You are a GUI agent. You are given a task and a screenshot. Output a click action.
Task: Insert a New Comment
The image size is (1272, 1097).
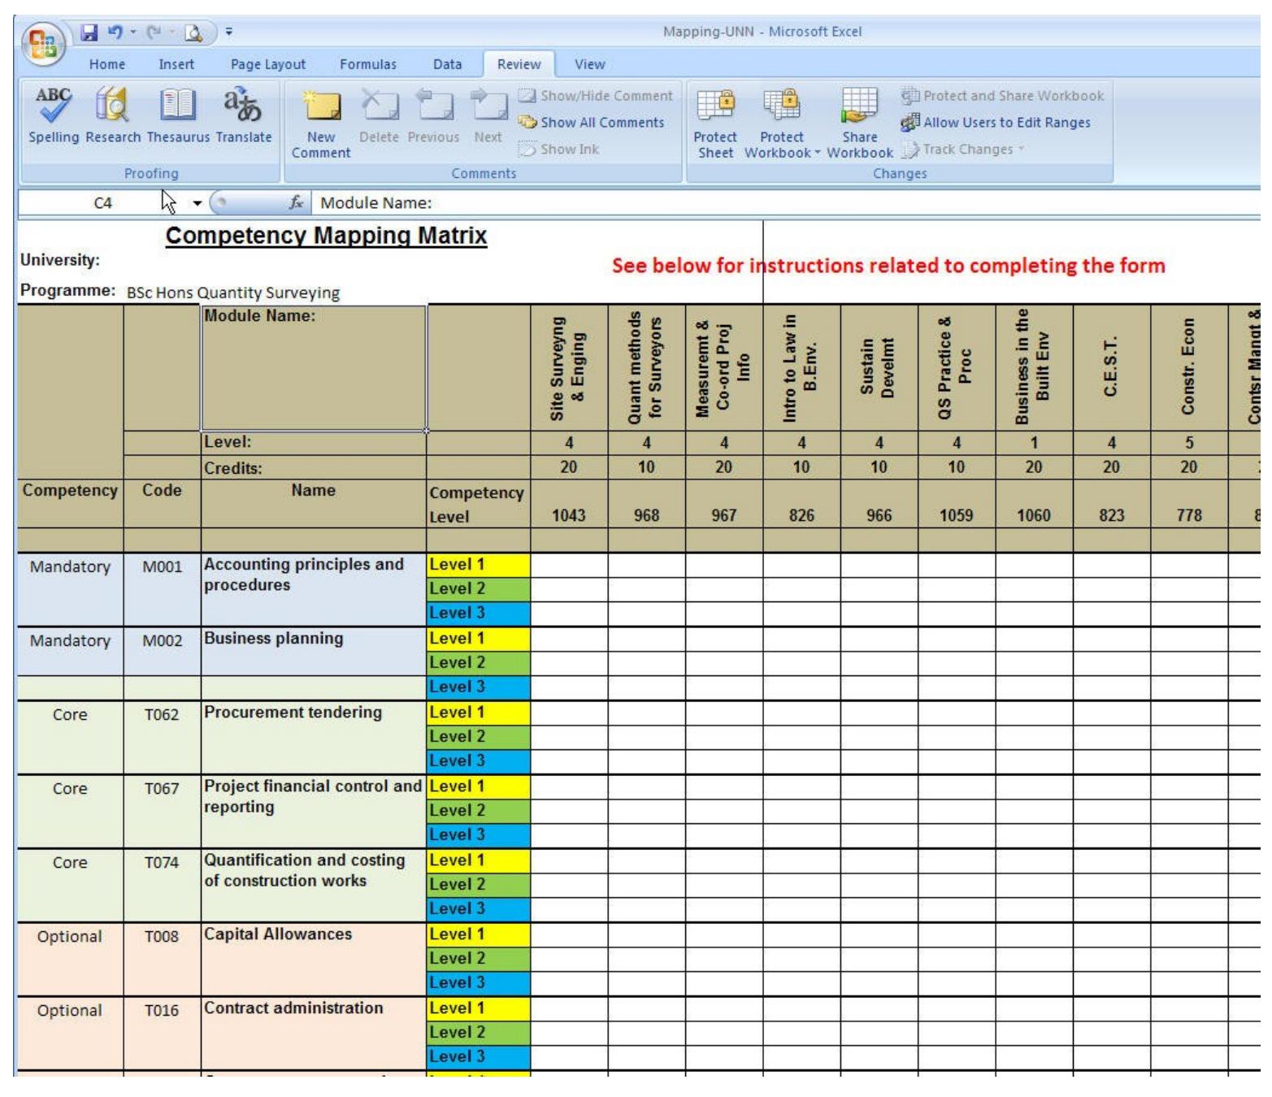point(321,122)
